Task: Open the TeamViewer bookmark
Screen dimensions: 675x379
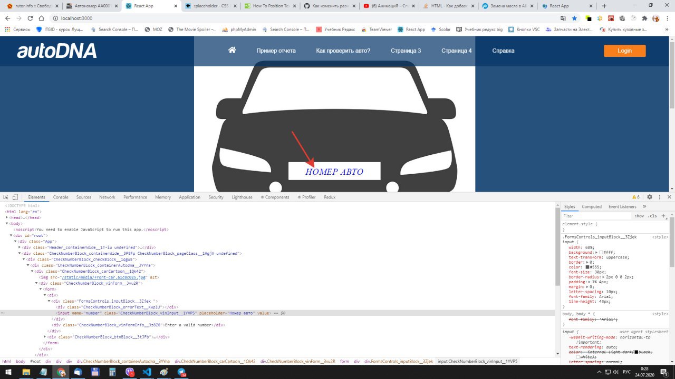Action: click(x=377, y=29)
